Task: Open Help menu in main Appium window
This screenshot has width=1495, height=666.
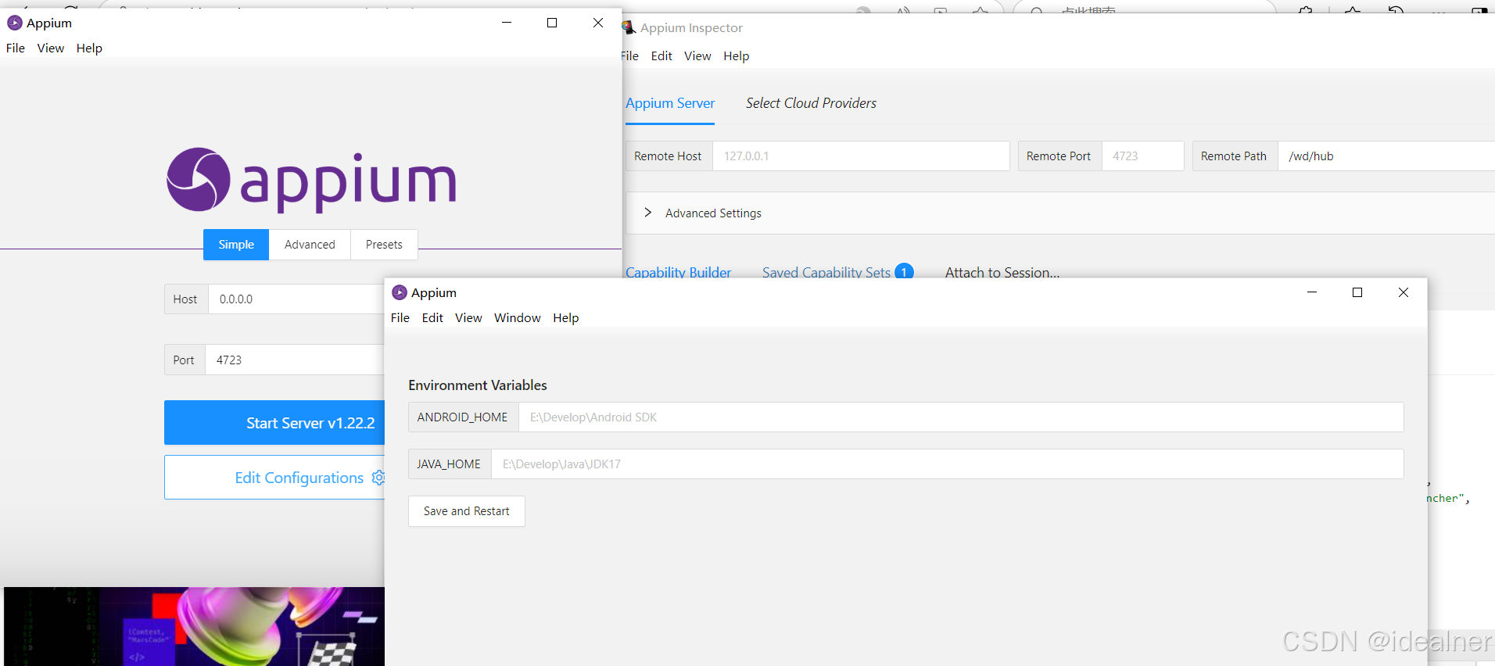Action: (x=89, y=48)
